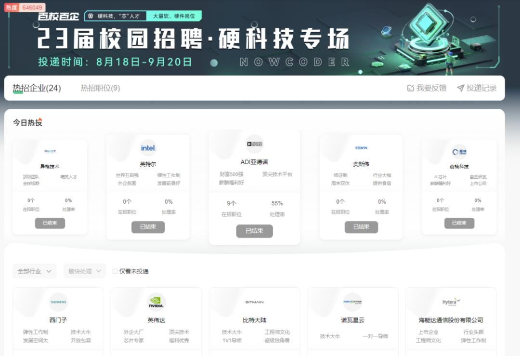
Task: Open the ADI亚德诺 company name
Action: tap(254, 162)
